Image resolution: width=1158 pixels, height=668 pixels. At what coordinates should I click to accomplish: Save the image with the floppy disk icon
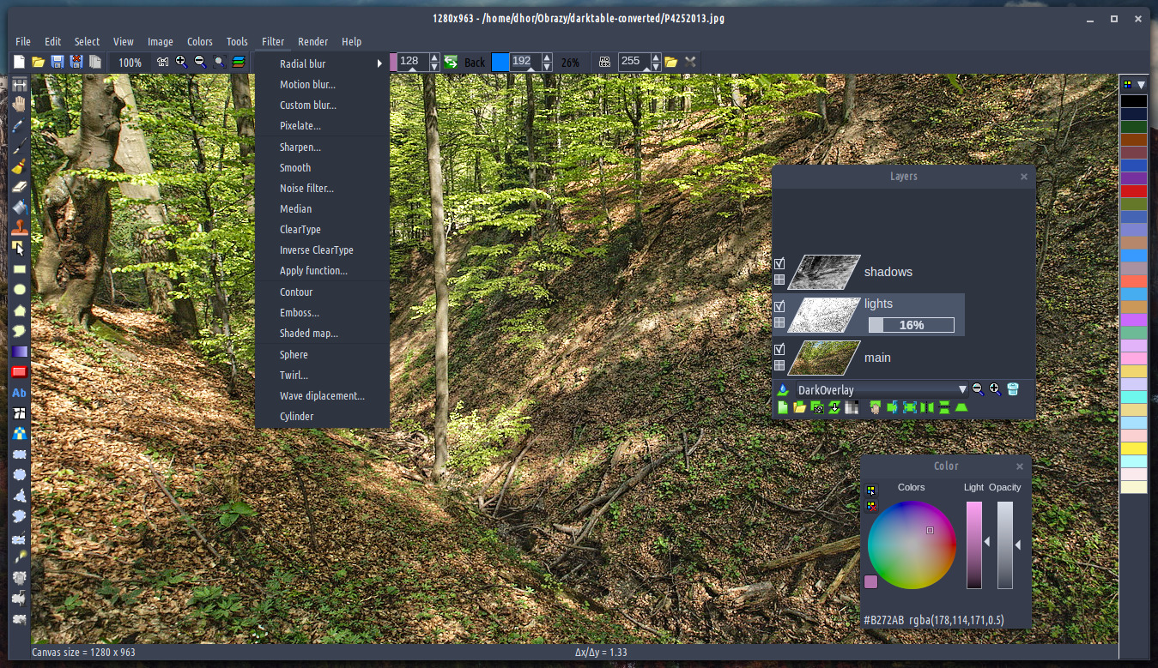pyautogui.click(x=58, y=62)
